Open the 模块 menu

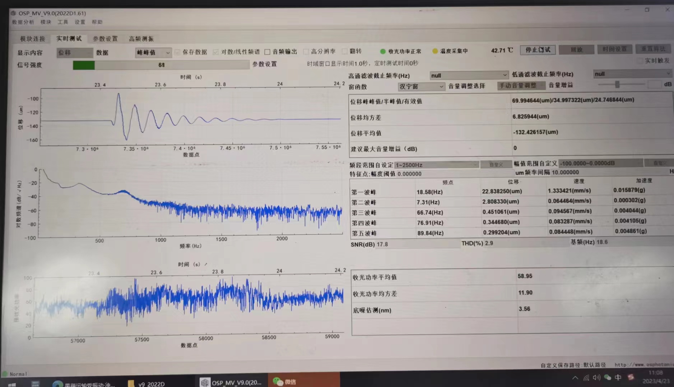[x=46, y=22]
